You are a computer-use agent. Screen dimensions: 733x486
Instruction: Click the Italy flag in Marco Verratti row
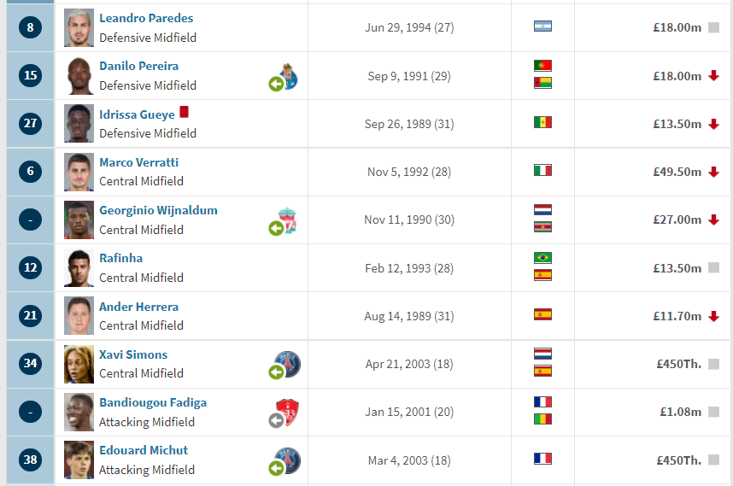click(542, 170)
